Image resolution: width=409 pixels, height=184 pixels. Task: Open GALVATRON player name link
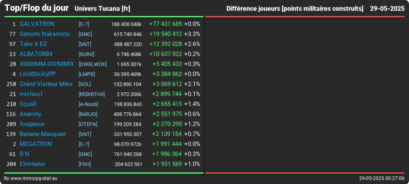(37, 24)
